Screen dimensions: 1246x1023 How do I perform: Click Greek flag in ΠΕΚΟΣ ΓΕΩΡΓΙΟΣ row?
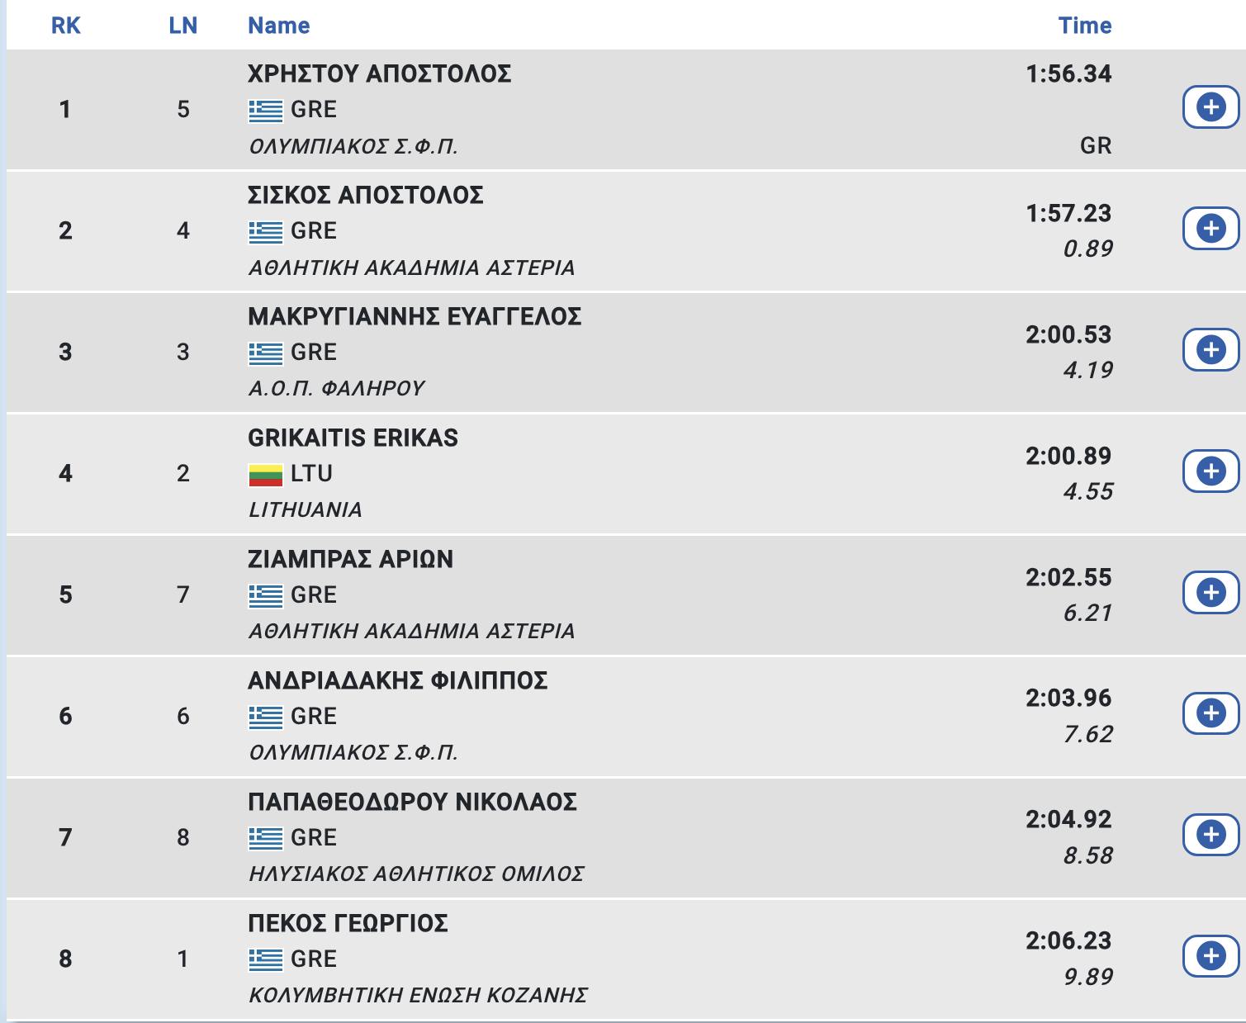pos(265,959)
